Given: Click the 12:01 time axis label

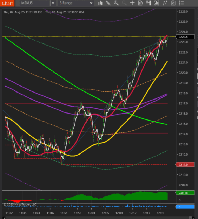Looking at the screenshot, I should click(91, 213).
